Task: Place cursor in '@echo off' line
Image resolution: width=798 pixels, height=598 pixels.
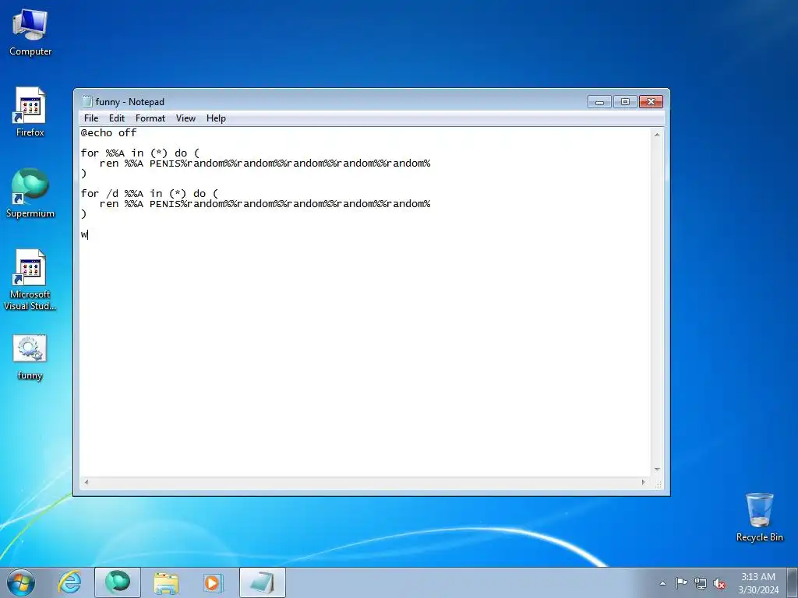Action: point(108,132)
